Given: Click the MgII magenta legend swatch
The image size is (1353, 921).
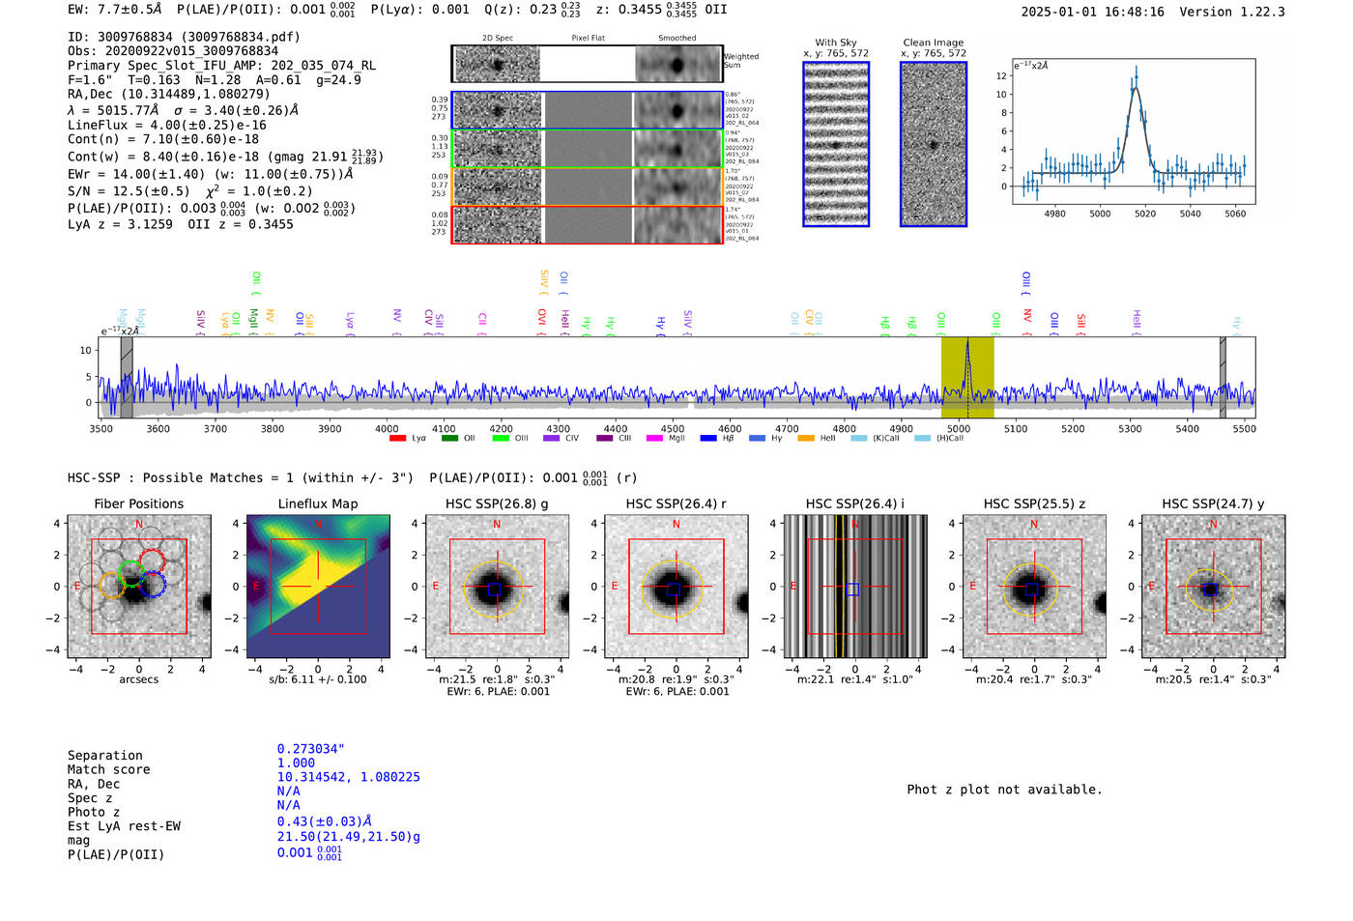Looking at the screenshot, I should point(654,439).
